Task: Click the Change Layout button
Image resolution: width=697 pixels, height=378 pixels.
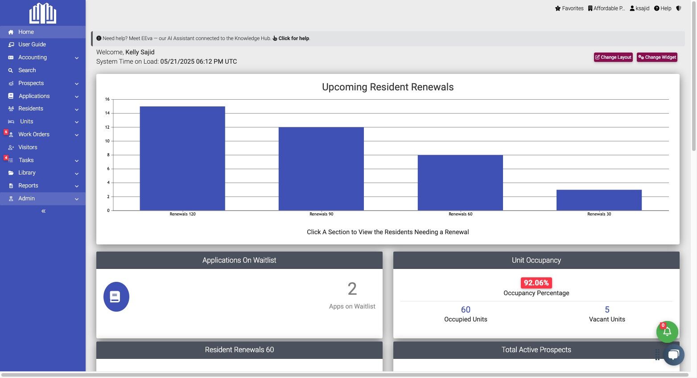Action: pos(613,57)
